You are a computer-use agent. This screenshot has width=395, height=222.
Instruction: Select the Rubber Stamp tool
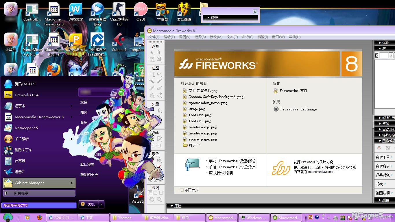point(159,95)
